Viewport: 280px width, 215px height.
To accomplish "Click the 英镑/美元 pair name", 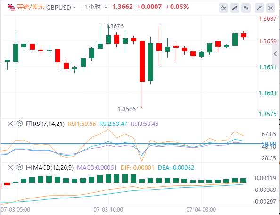I will pyautogui.click(x=30, y=7).
